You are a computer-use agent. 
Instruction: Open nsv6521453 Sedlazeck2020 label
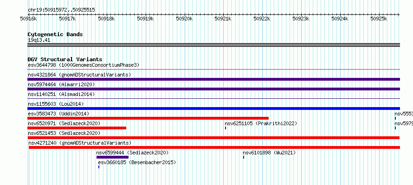pyautogui.click(x=64, y=133)
